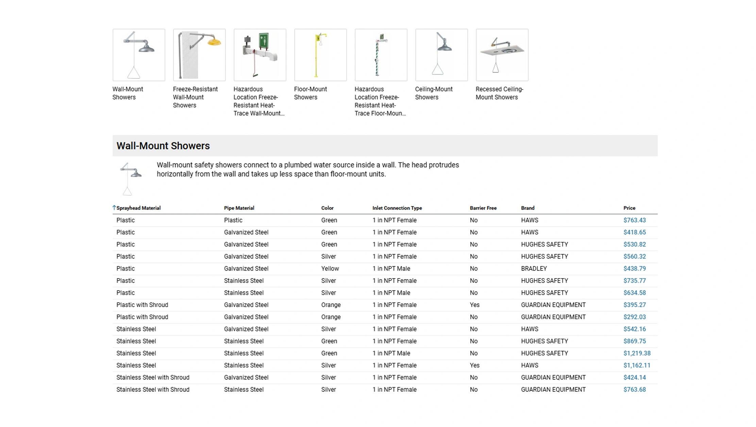Open the $418.65 price link
This screenshot has width=756, height=427.
(x=635, y=232)
